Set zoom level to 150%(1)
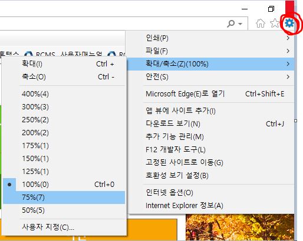This screenshot has height=241, width=303. (x=64, y=159)
